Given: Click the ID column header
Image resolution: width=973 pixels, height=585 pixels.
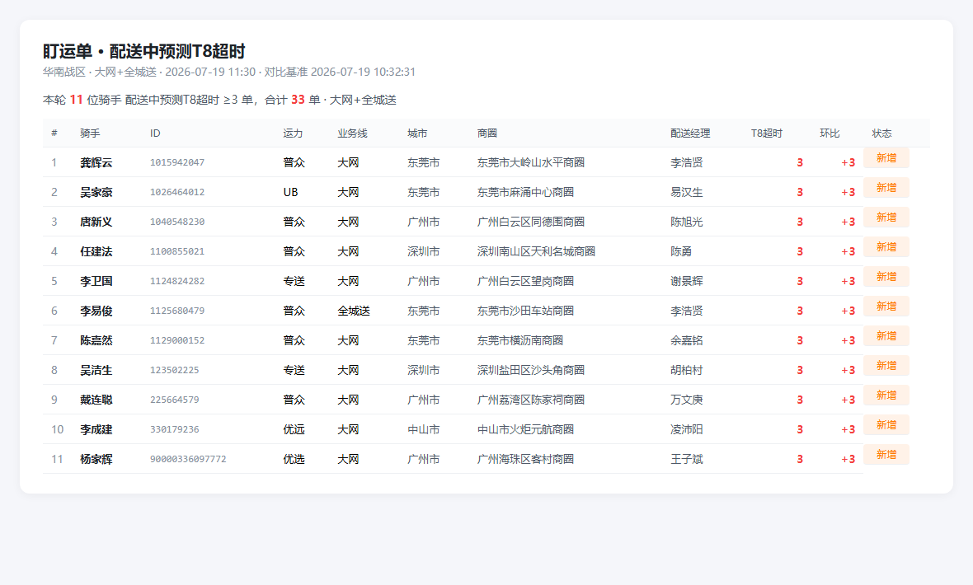Looking at the screenshot, I should (x=155, y=133).
